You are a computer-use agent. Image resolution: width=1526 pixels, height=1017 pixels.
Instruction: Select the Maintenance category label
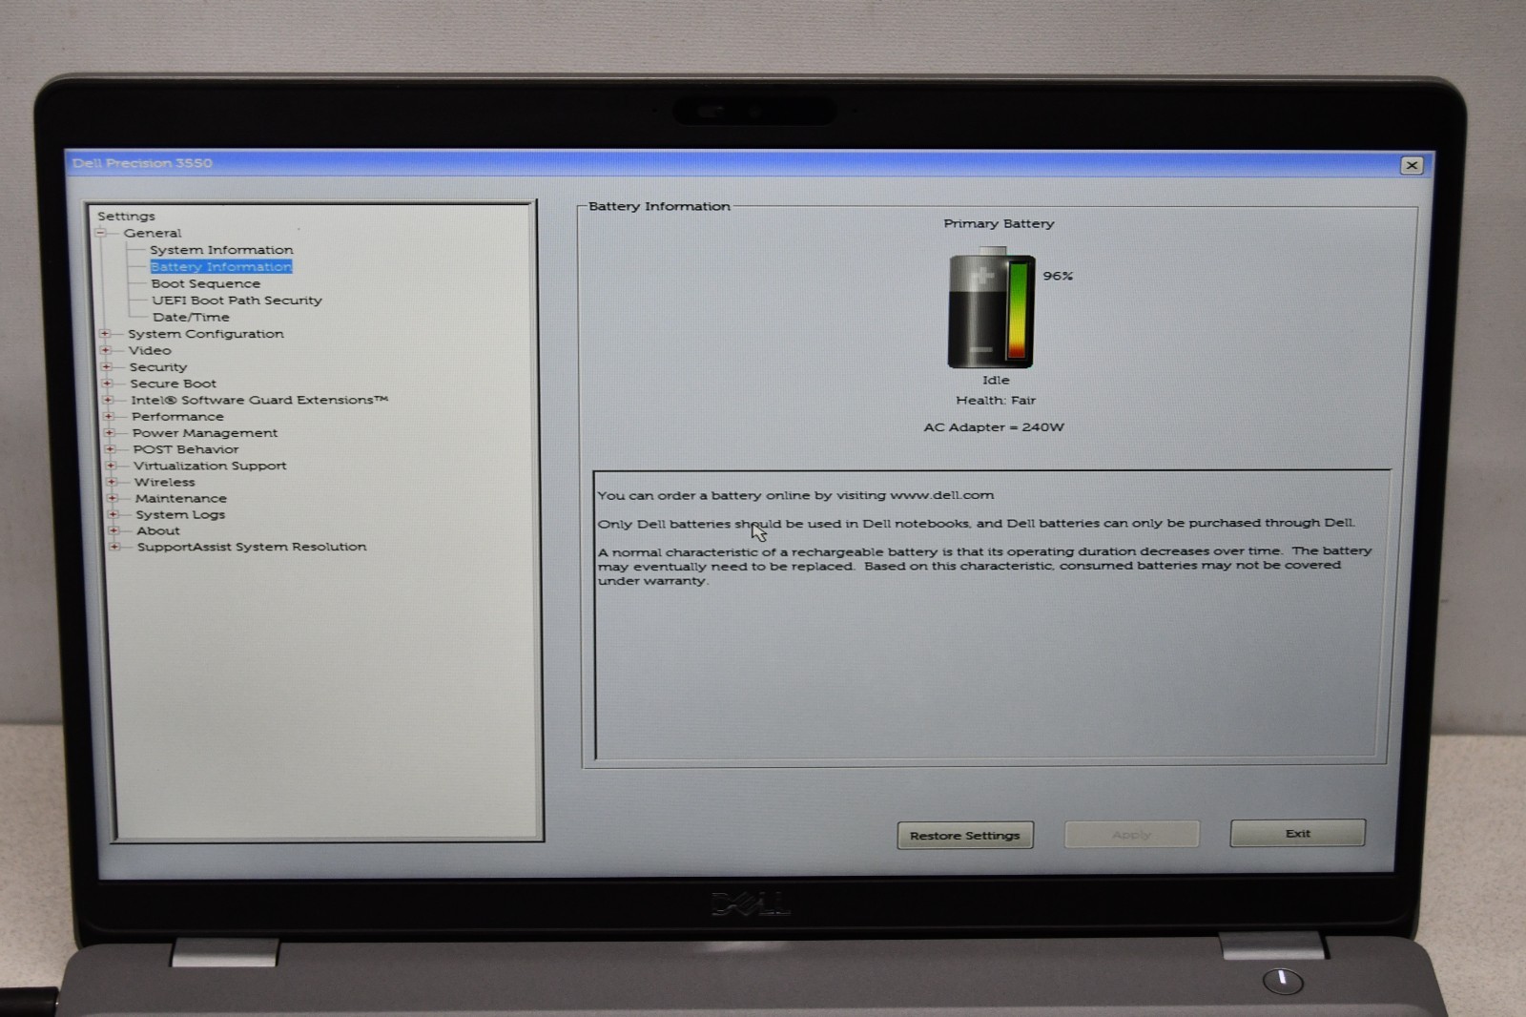[181, 498]
